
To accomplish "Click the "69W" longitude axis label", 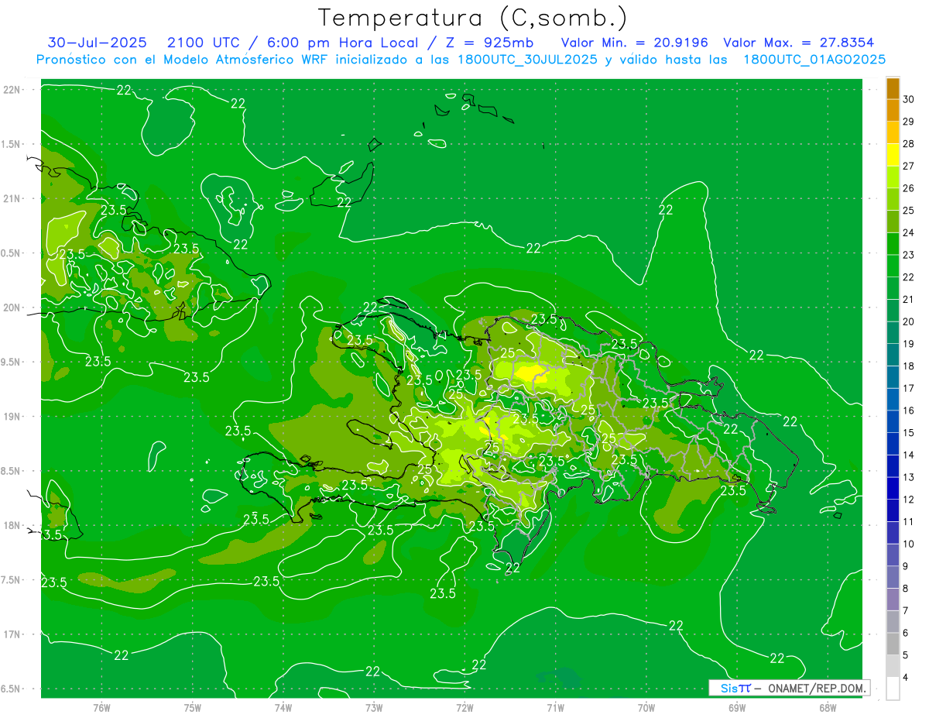I will click(x=737, y=708).
